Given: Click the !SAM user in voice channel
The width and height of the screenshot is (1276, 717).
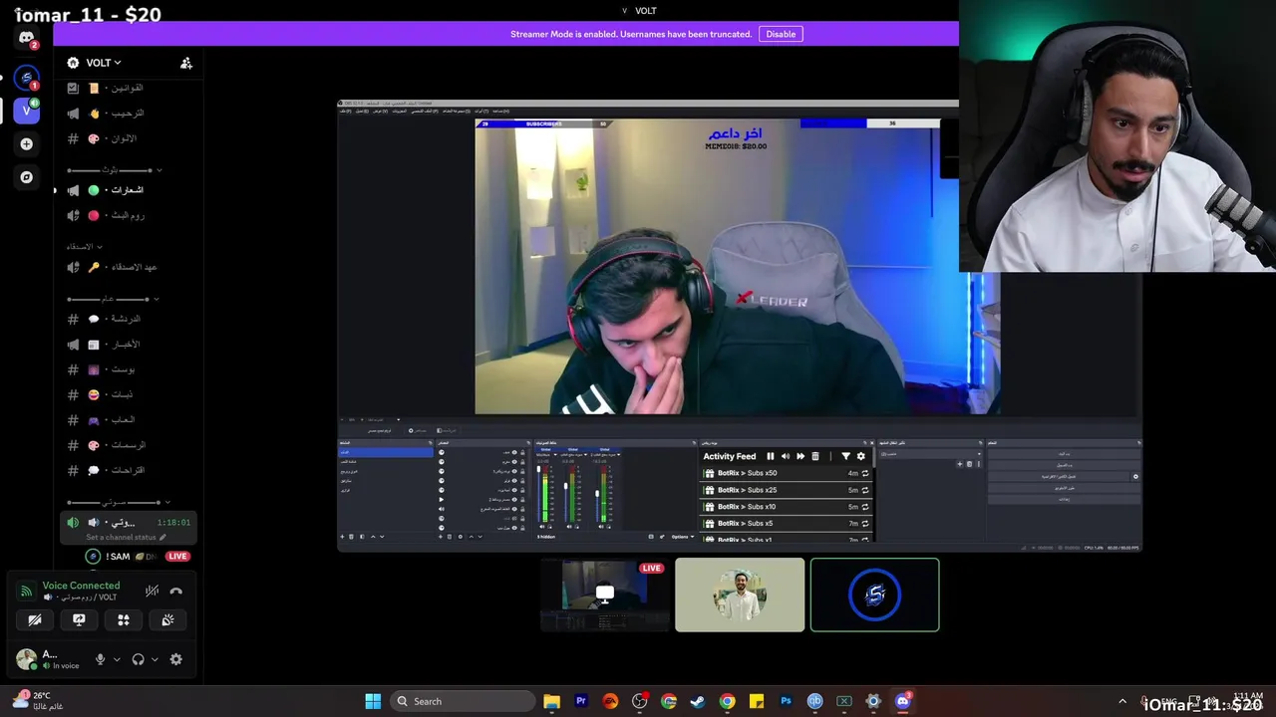Looking at the screenshot, I should click(x=118, y=557).
